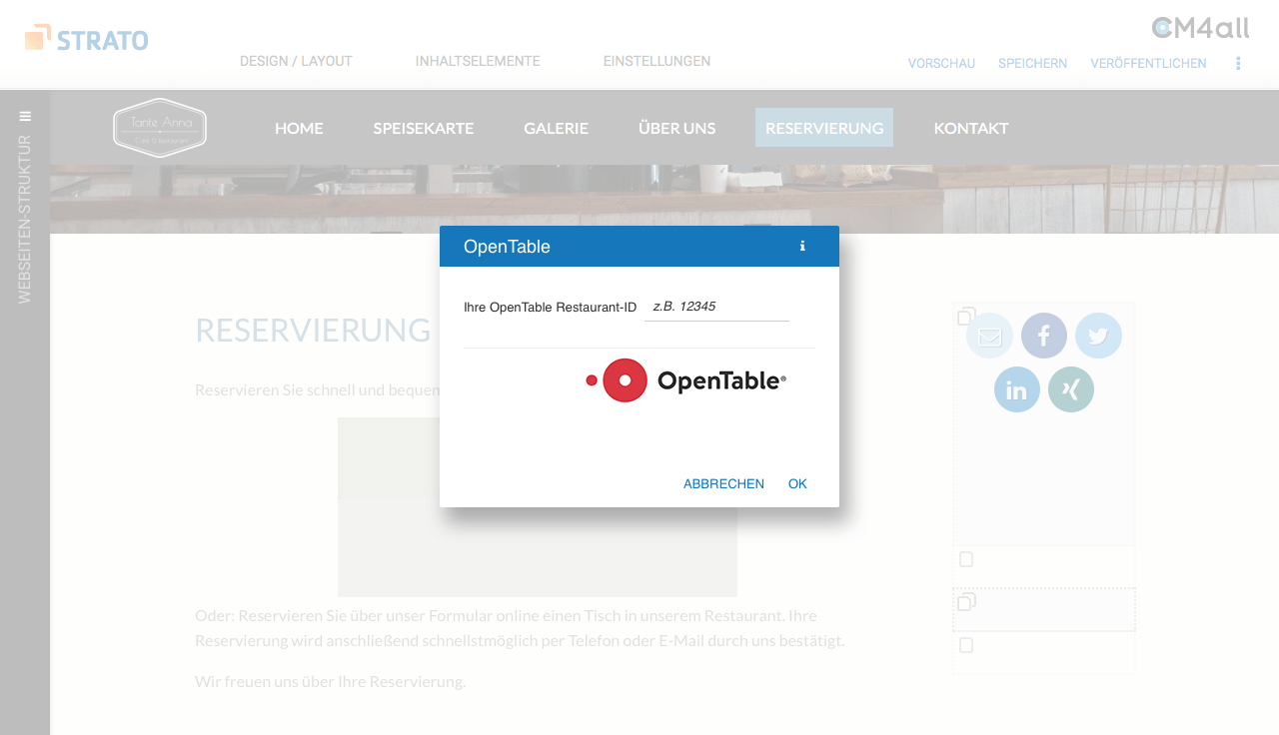Click the 'Oder: Reservieren Sie über unser Formular' paragraph
This screenshot has width=1279, height=735.
coord(520,627)
